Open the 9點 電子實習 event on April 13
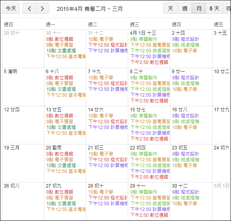Image resolution: width=231 pixels, height=221 pixels. click(59, 122)
